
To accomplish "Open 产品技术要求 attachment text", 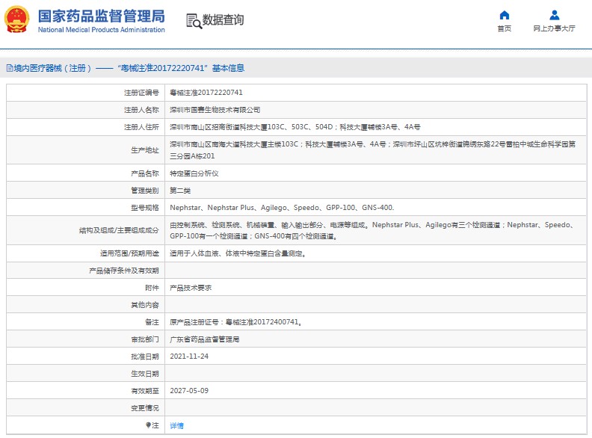I will [x=191, y=288].
